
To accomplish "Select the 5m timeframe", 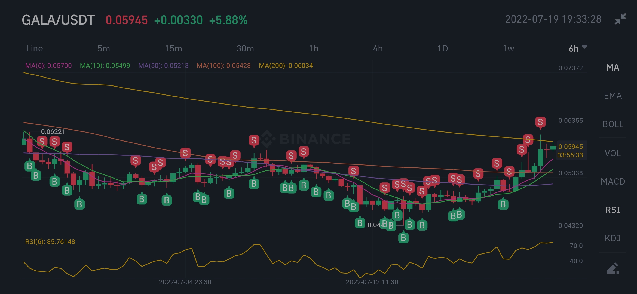I will click(104, 48).
